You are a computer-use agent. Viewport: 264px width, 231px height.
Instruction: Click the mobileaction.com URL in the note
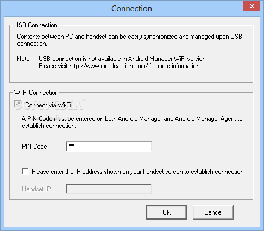tap(109, 66)
